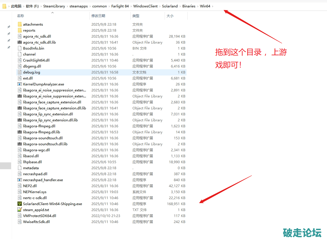Navigate to Solarland in breadcrumb path

click(170, 6)
